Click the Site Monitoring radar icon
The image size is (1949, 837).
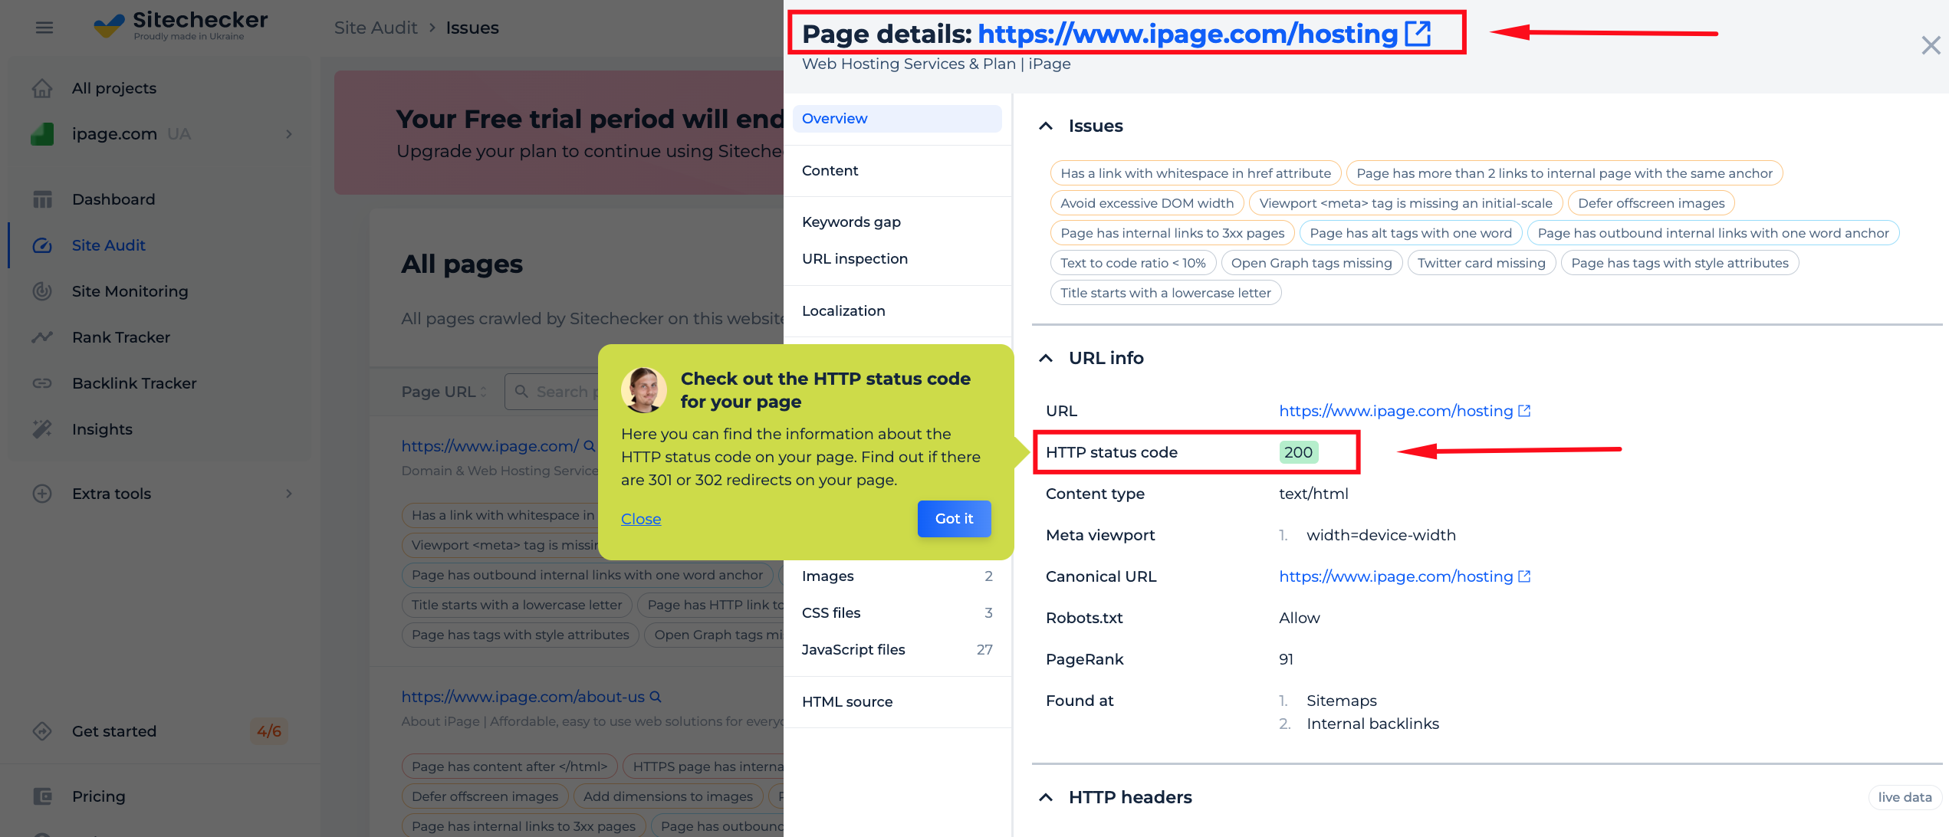[x=42, y=291]
